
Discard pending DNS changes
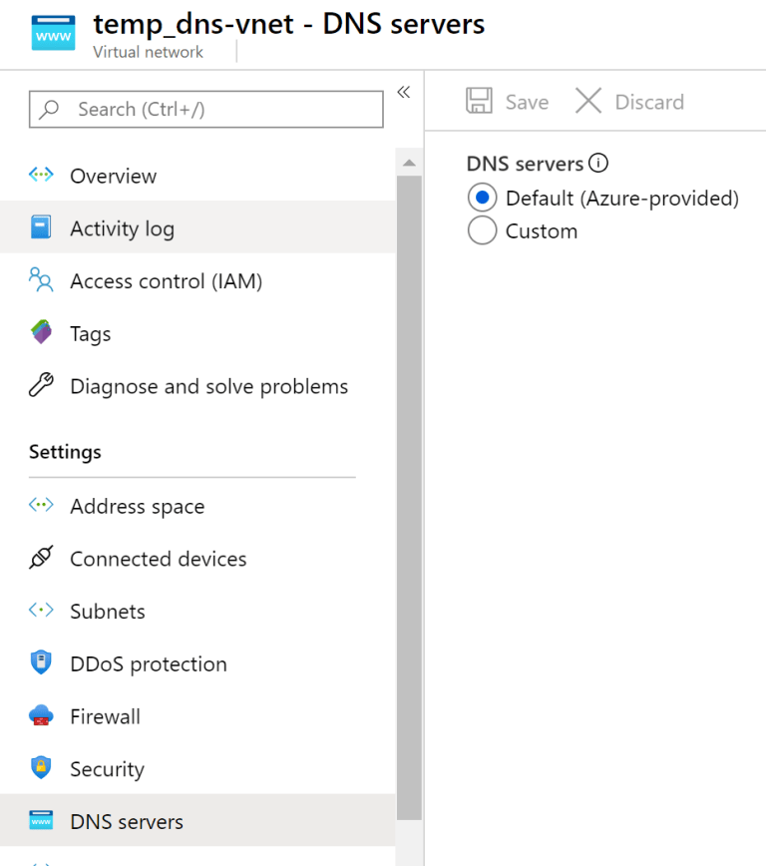tap(628, 101)
